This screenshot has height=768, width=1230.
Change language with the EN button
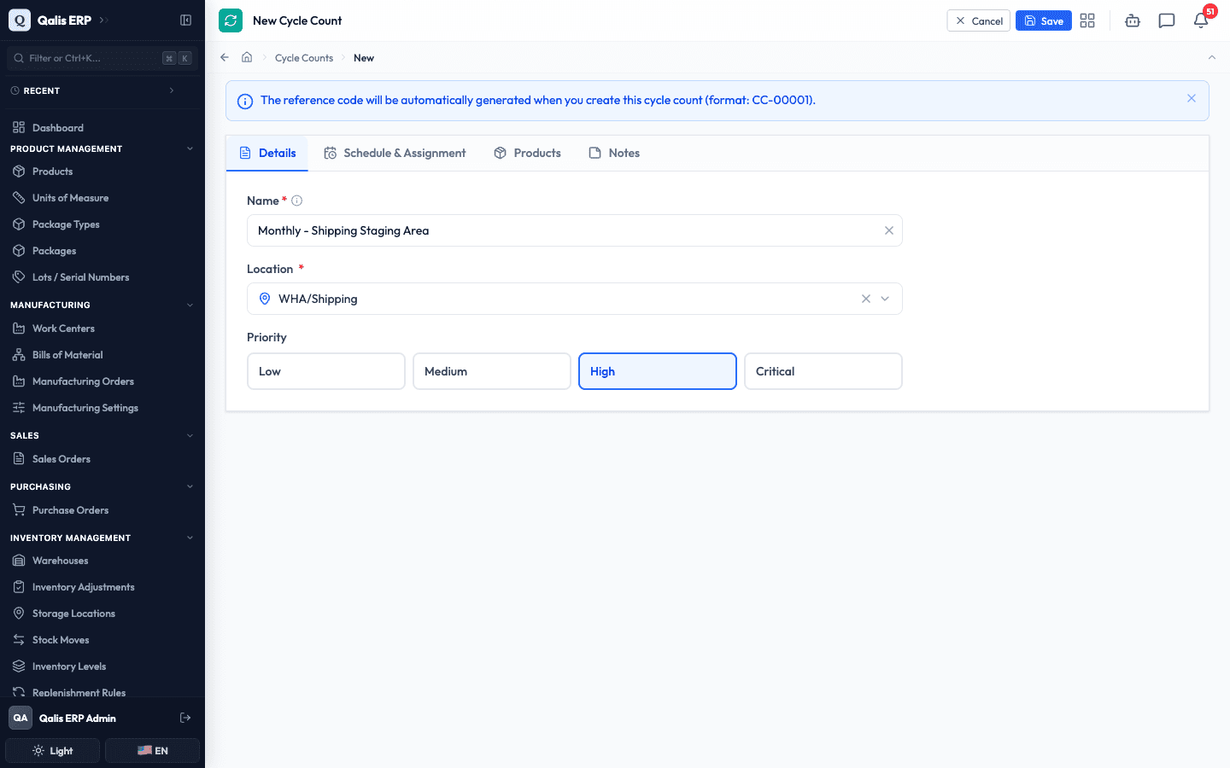tap(153, 751)
